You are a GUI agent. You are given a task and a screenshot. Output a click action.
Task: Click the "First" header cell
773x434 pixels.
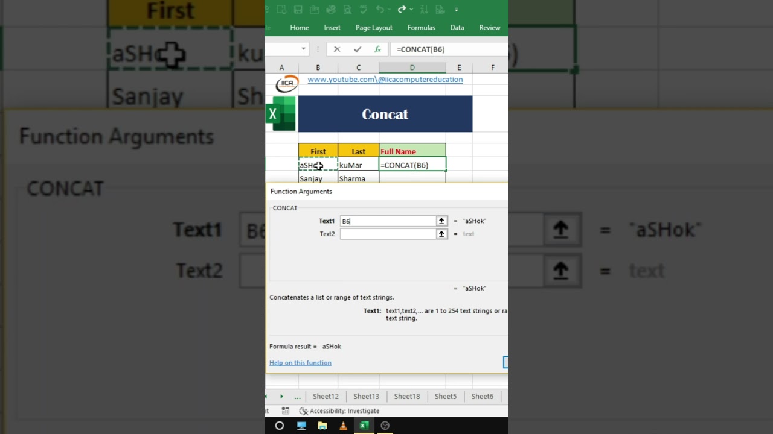318,151
